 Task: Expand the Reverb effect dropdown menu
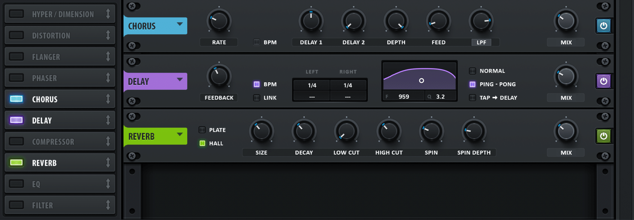pyautogui.click(x=180, y=135)
